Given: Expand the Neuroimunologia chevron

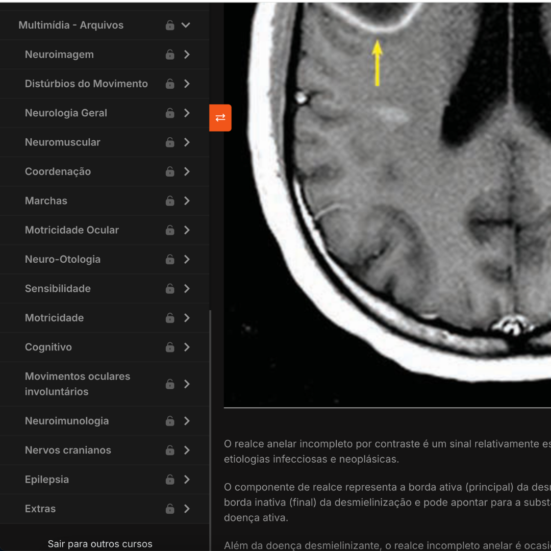Looking at the screenshot, I should point(187,421).
